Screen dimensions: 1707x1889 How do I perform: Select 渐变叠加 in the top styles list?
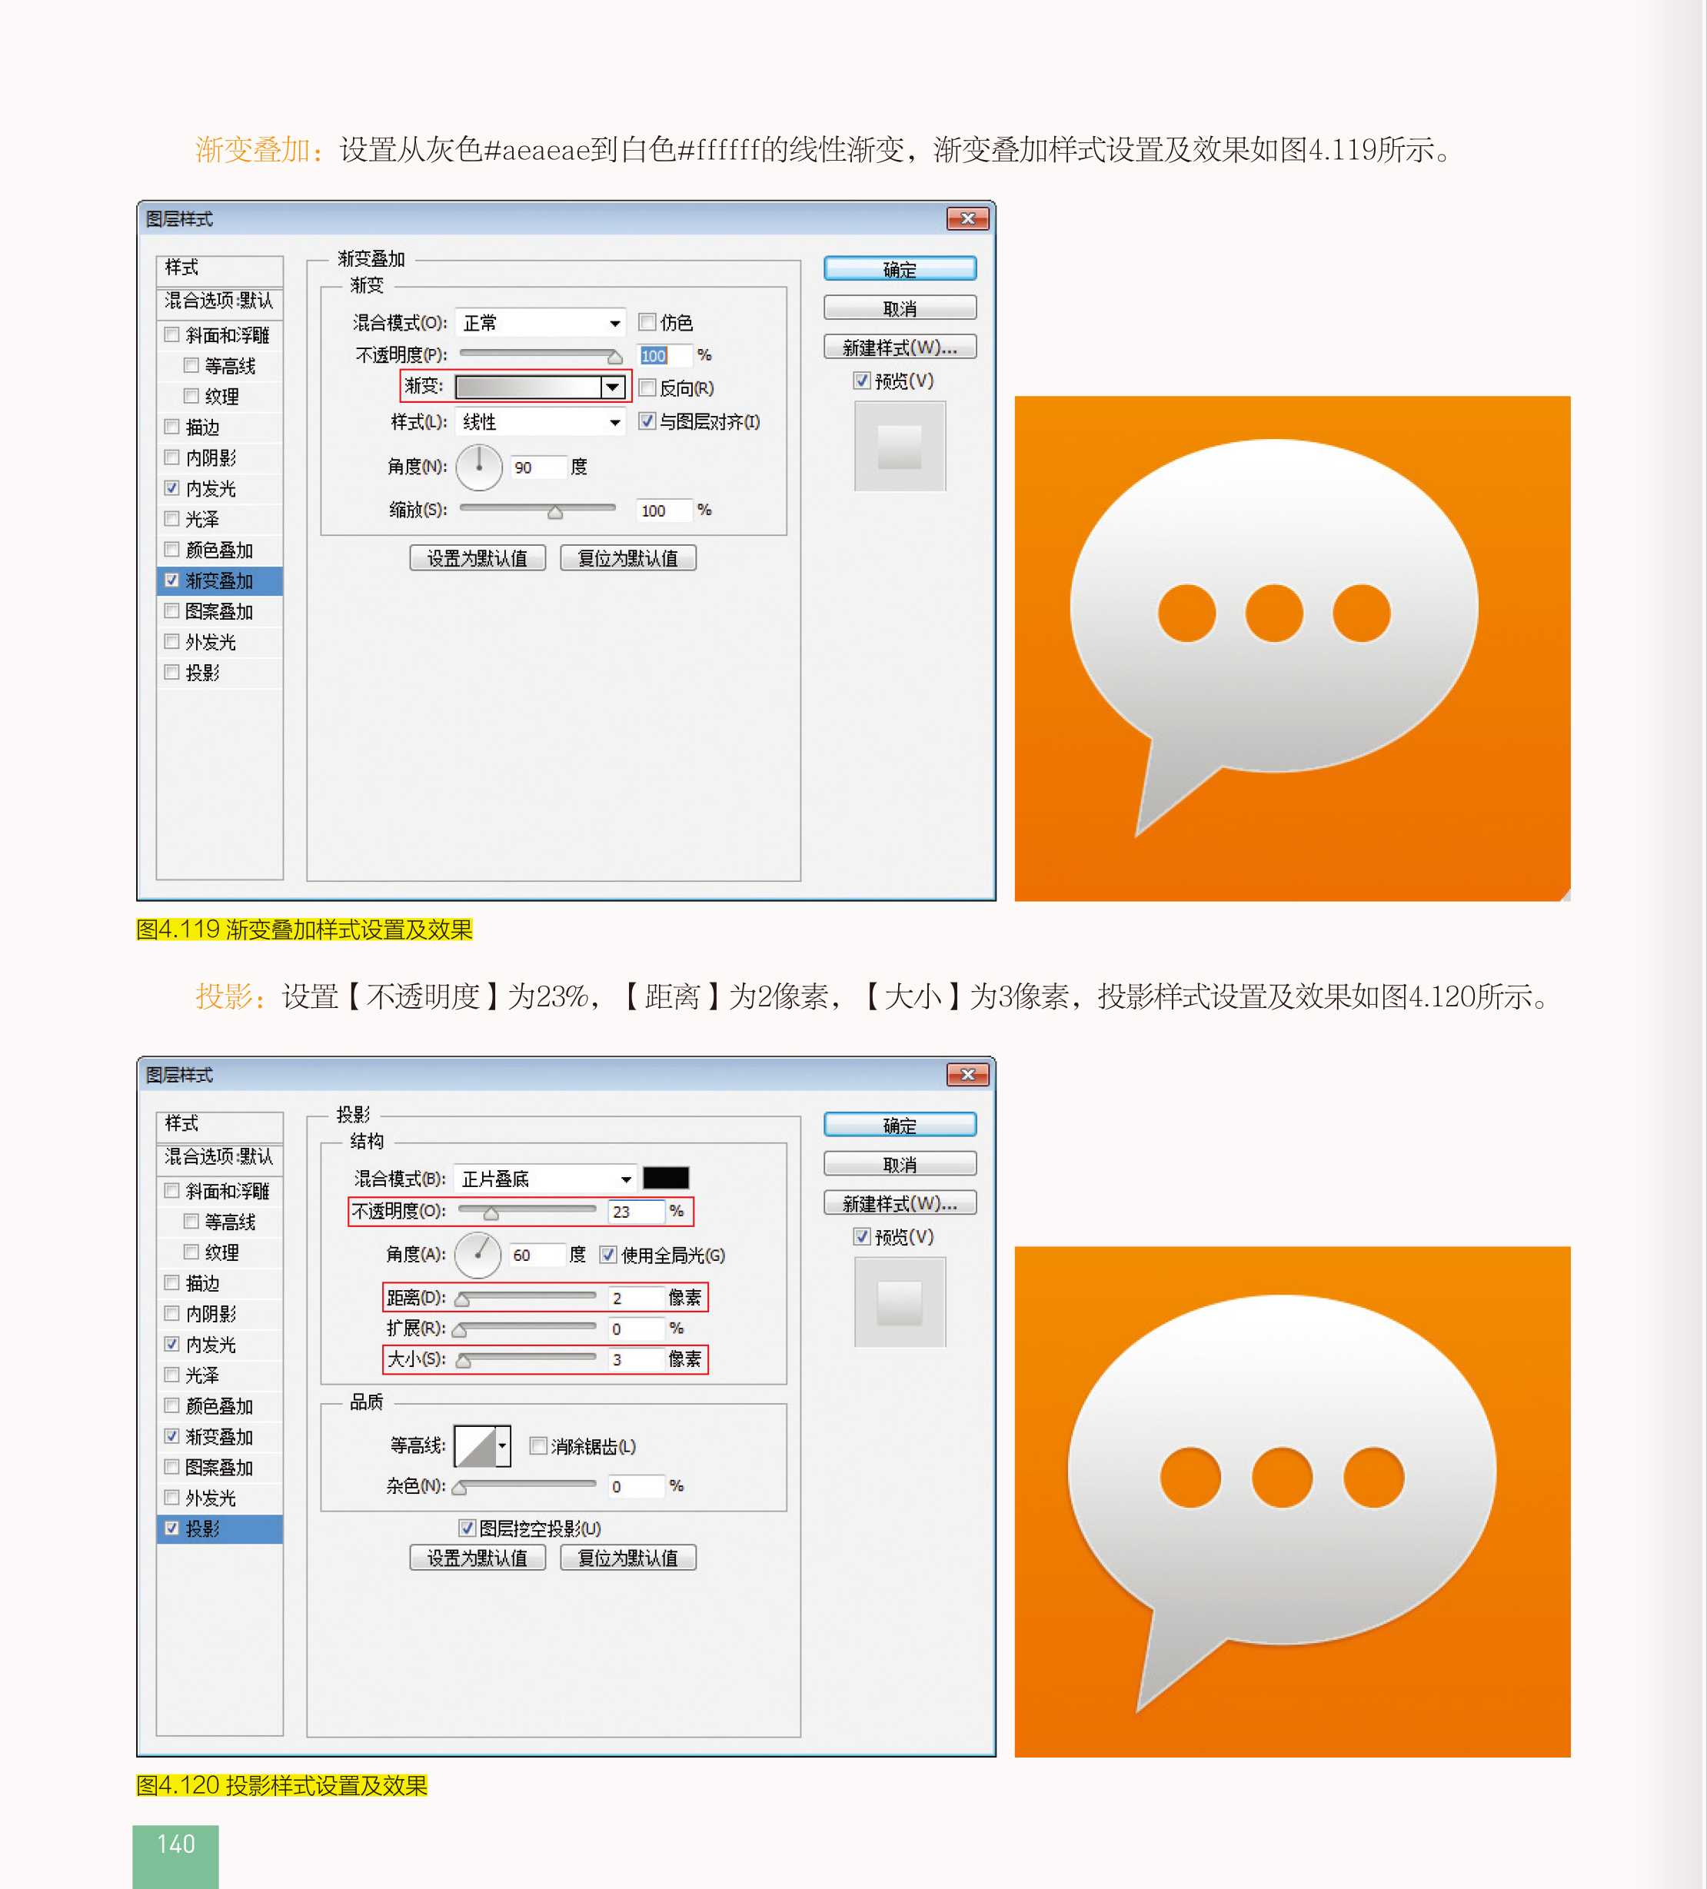tap(219, 581)
